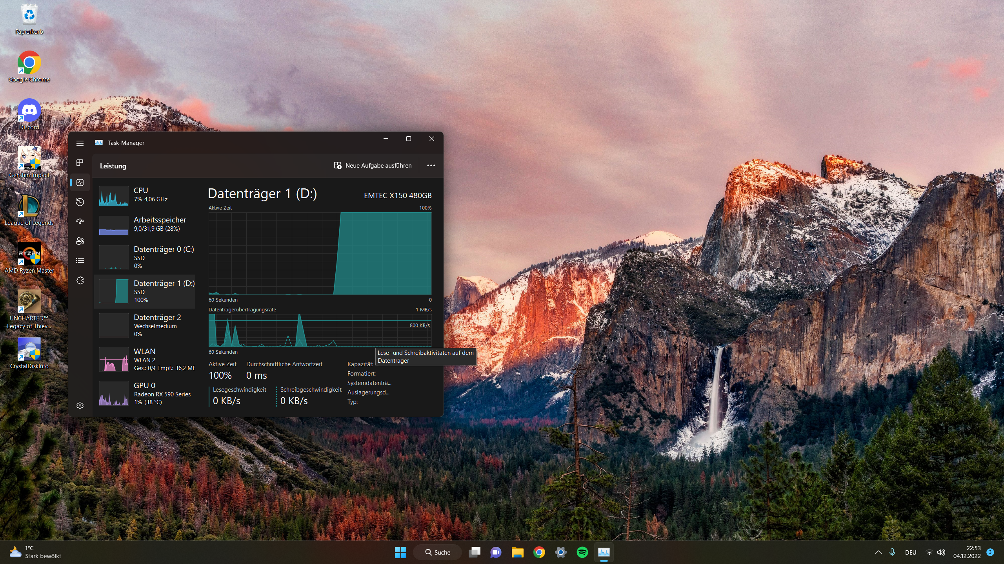Open the Services puzzle icon page
The height and width of the screenshot is (564, 1004).
click(x=80, y=280)
